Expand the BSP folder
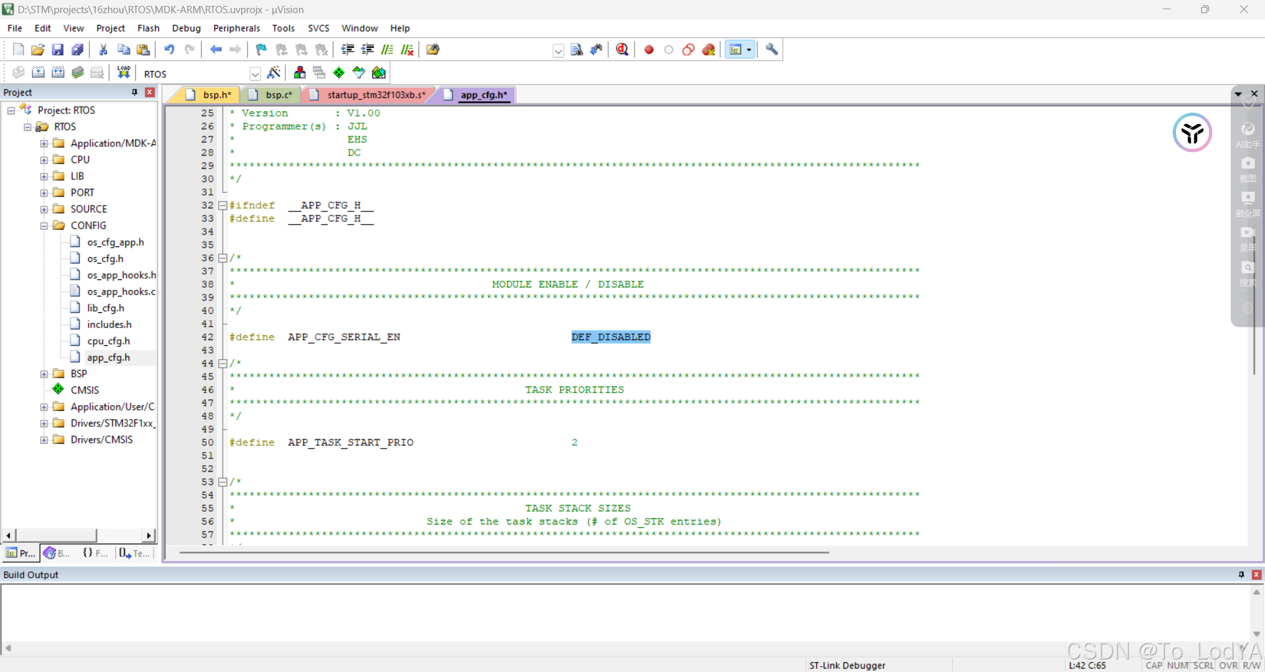This screenshot has height=672, width=1265. pos(44,374)
